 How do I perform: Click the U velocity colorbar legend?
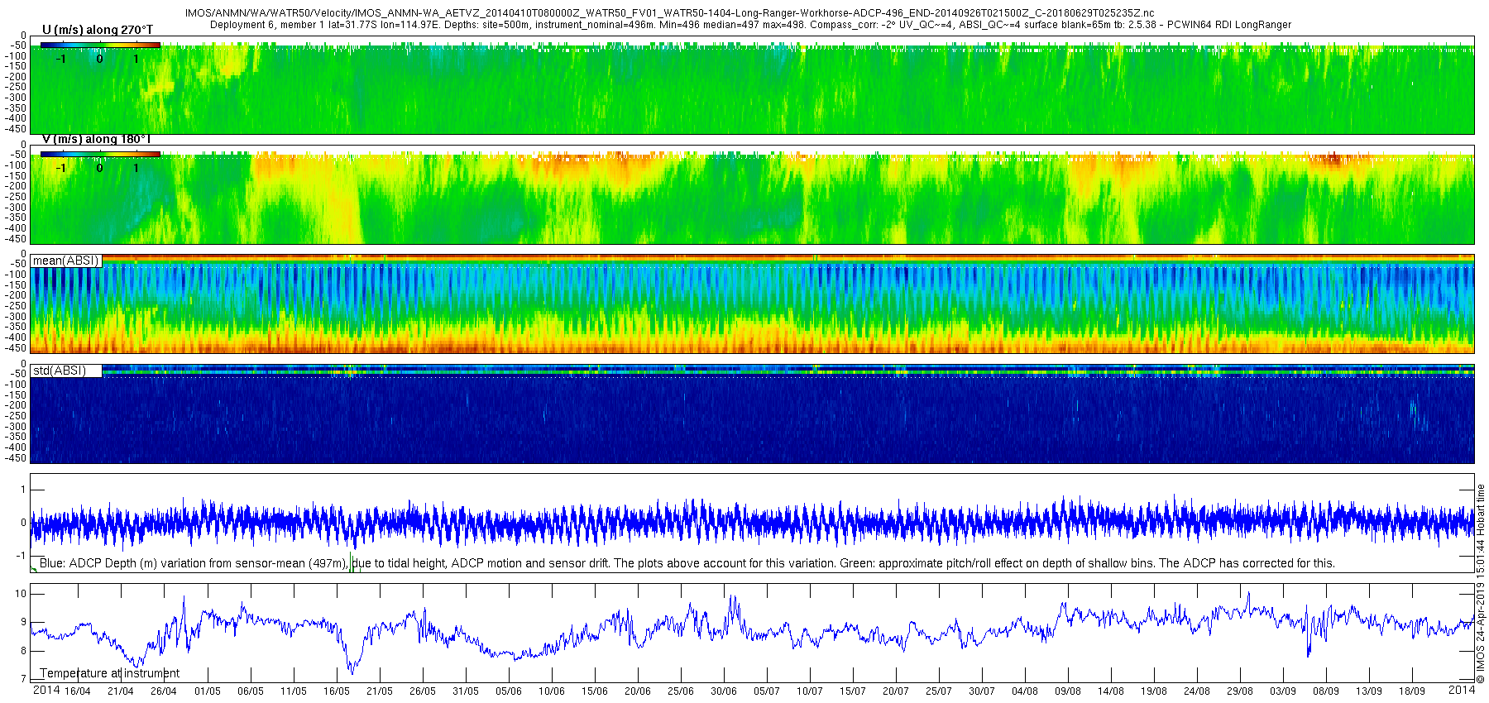coord(100,45)
